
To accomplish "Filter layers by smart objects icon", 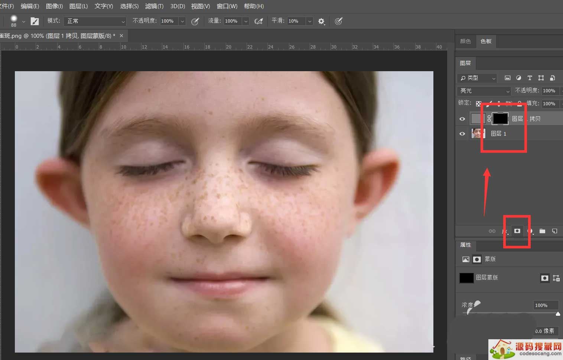I will pos(552,78).
